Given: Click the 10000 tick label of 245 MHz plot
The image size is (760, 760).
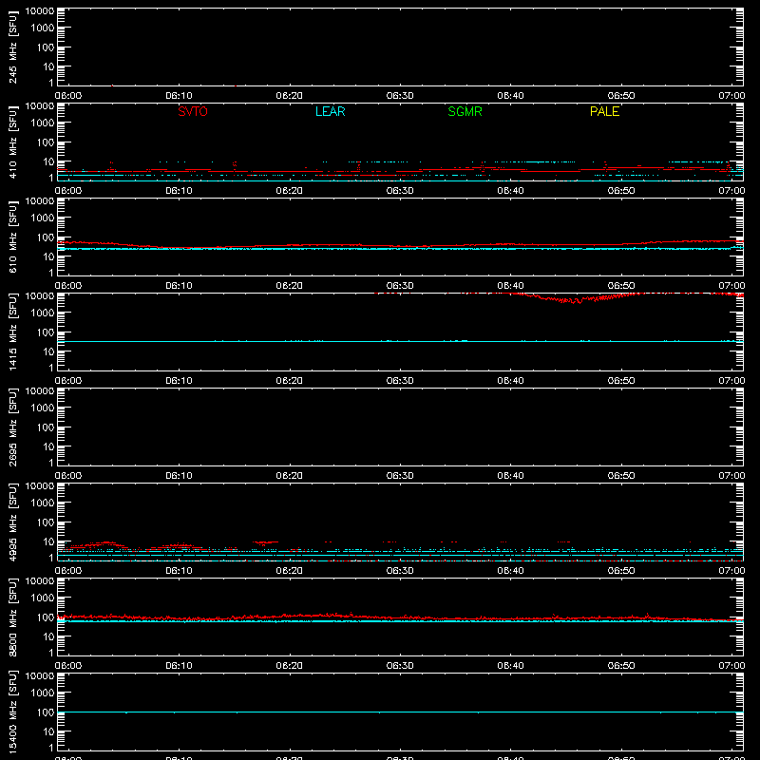Looking at the screenshot, I should click(x=40, y=11).
